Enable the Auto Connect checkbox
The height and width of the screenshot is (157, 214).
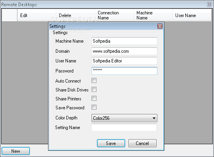click(x=94, y=81)
